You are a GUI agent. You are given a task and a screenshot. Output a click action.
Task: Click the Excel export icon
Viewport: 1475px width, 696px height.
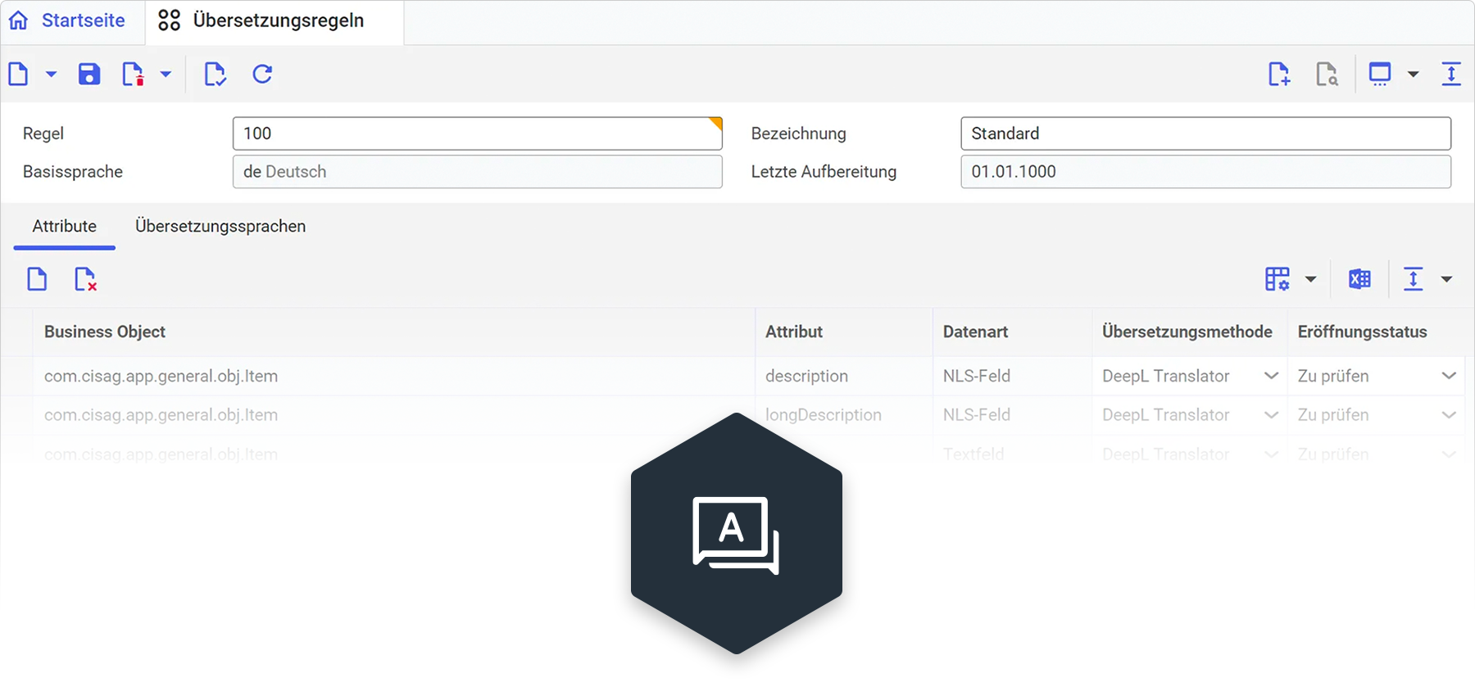[x=1359, y=279]
